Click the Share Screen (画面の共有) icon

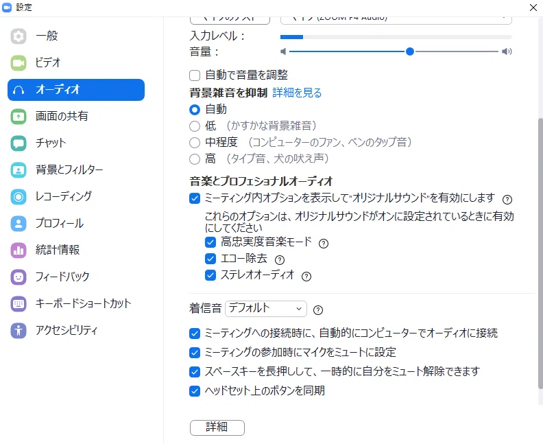point(19,117)
